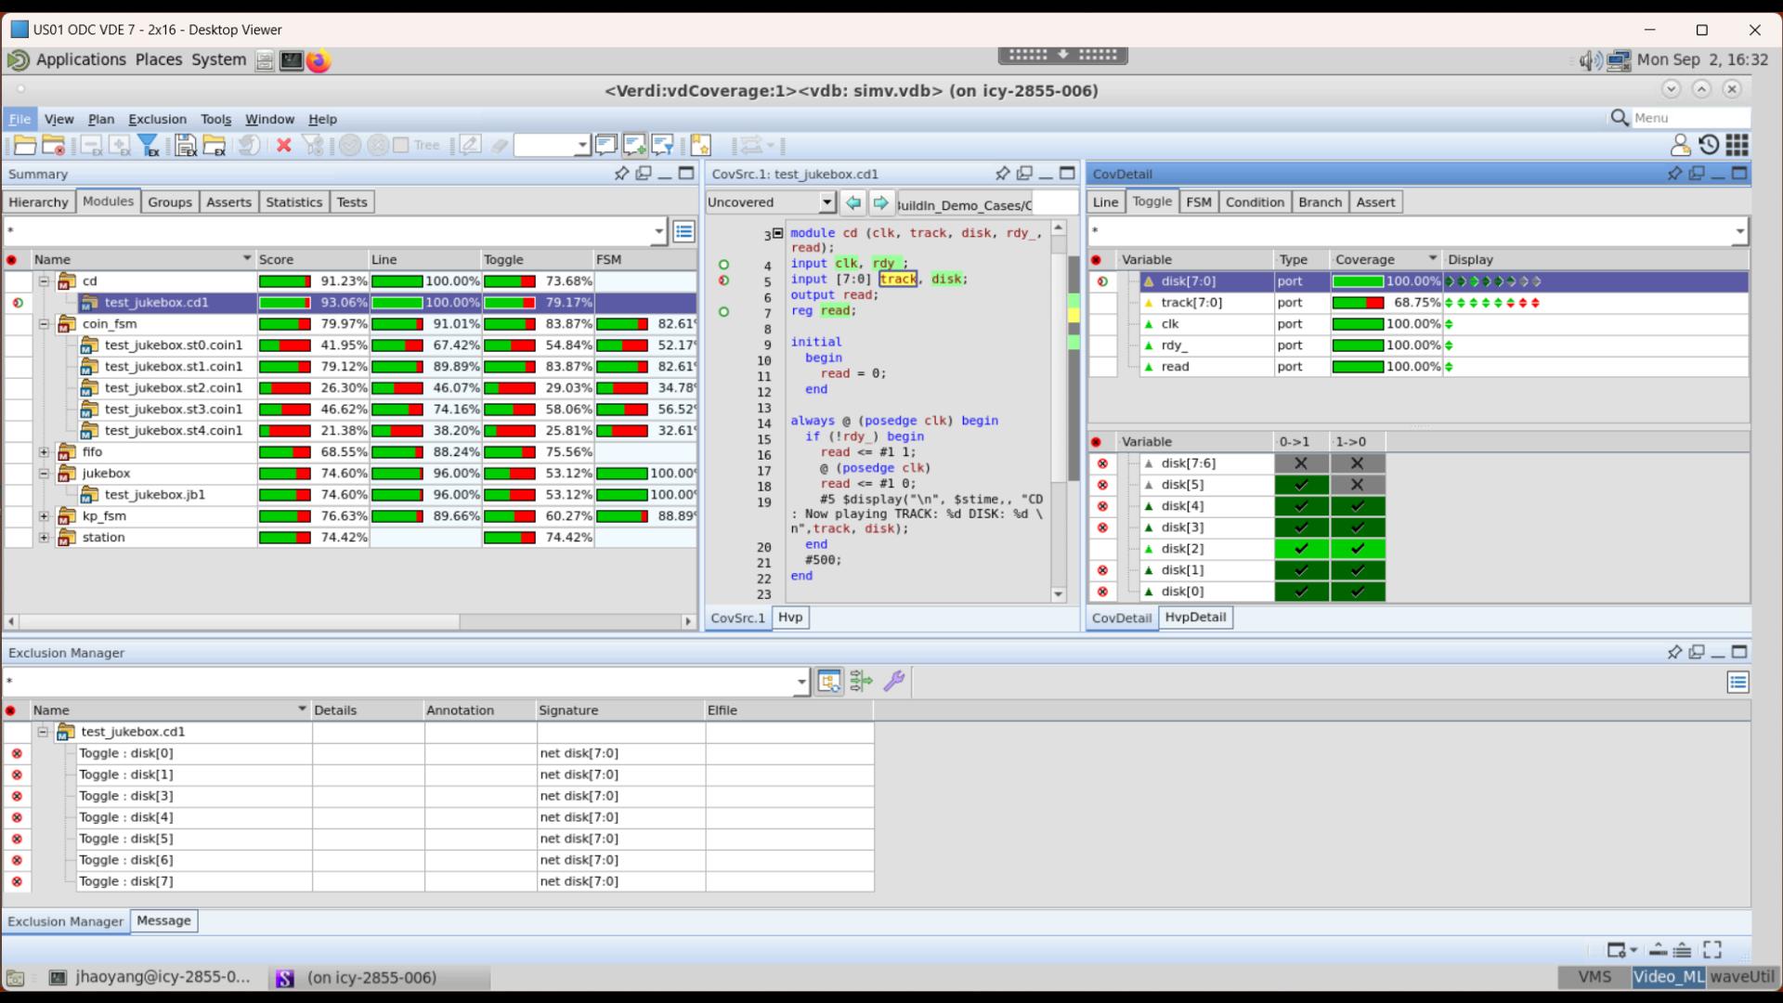Switch to the HvpDetail tab
Screen dimensions: 1783x1003
(x=1195, y=618)
